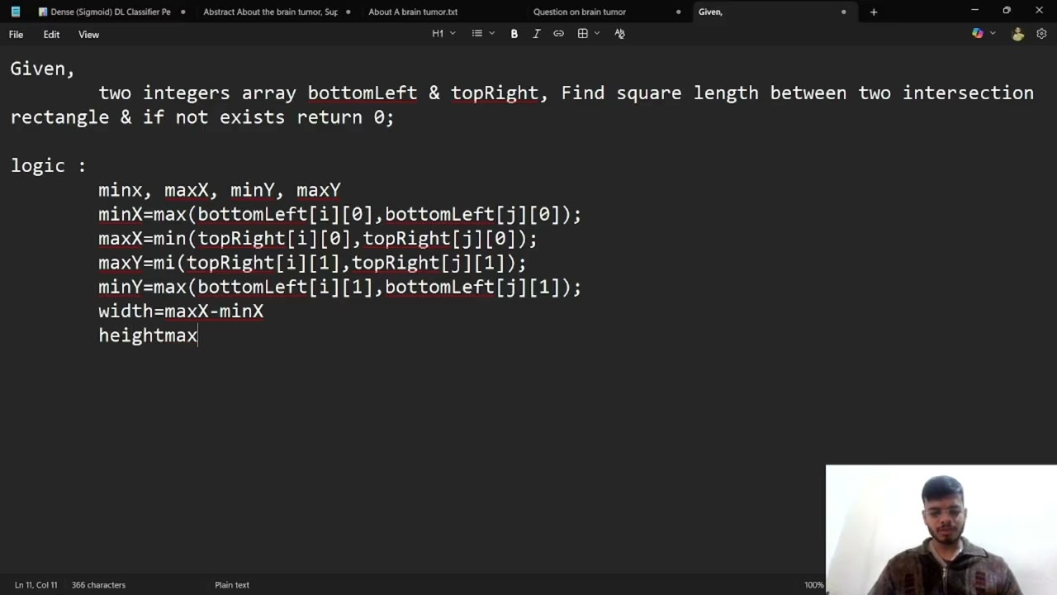Switch to Dense (Sigmoid) DL Classifier tab

tap(111, 12)
